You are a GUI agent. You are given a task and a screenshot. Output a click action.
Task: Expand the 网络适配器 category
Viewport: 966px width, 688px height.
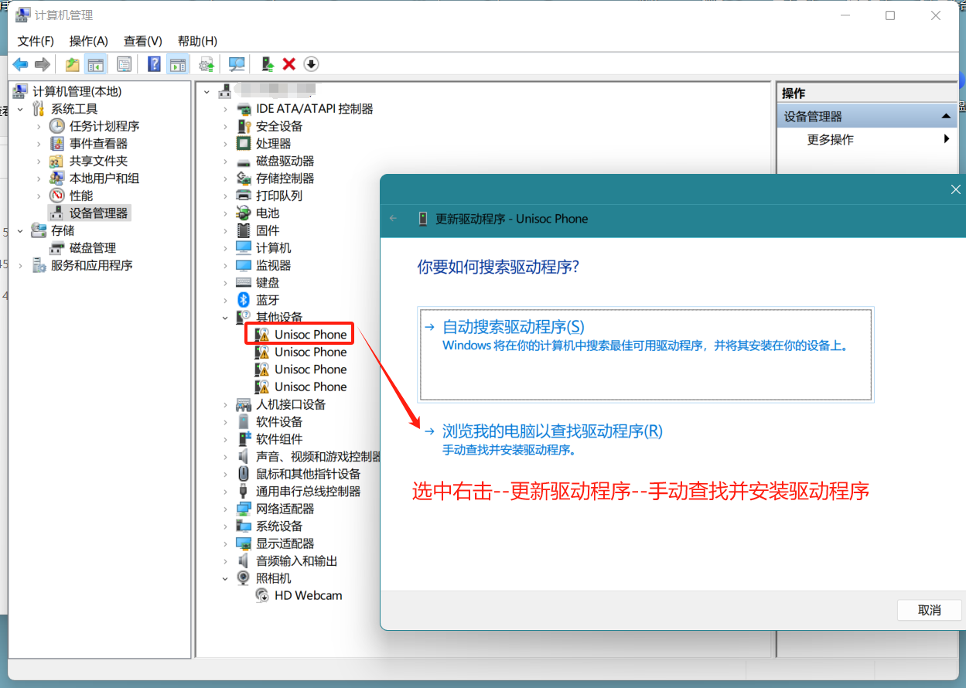[x=226, y=509]
